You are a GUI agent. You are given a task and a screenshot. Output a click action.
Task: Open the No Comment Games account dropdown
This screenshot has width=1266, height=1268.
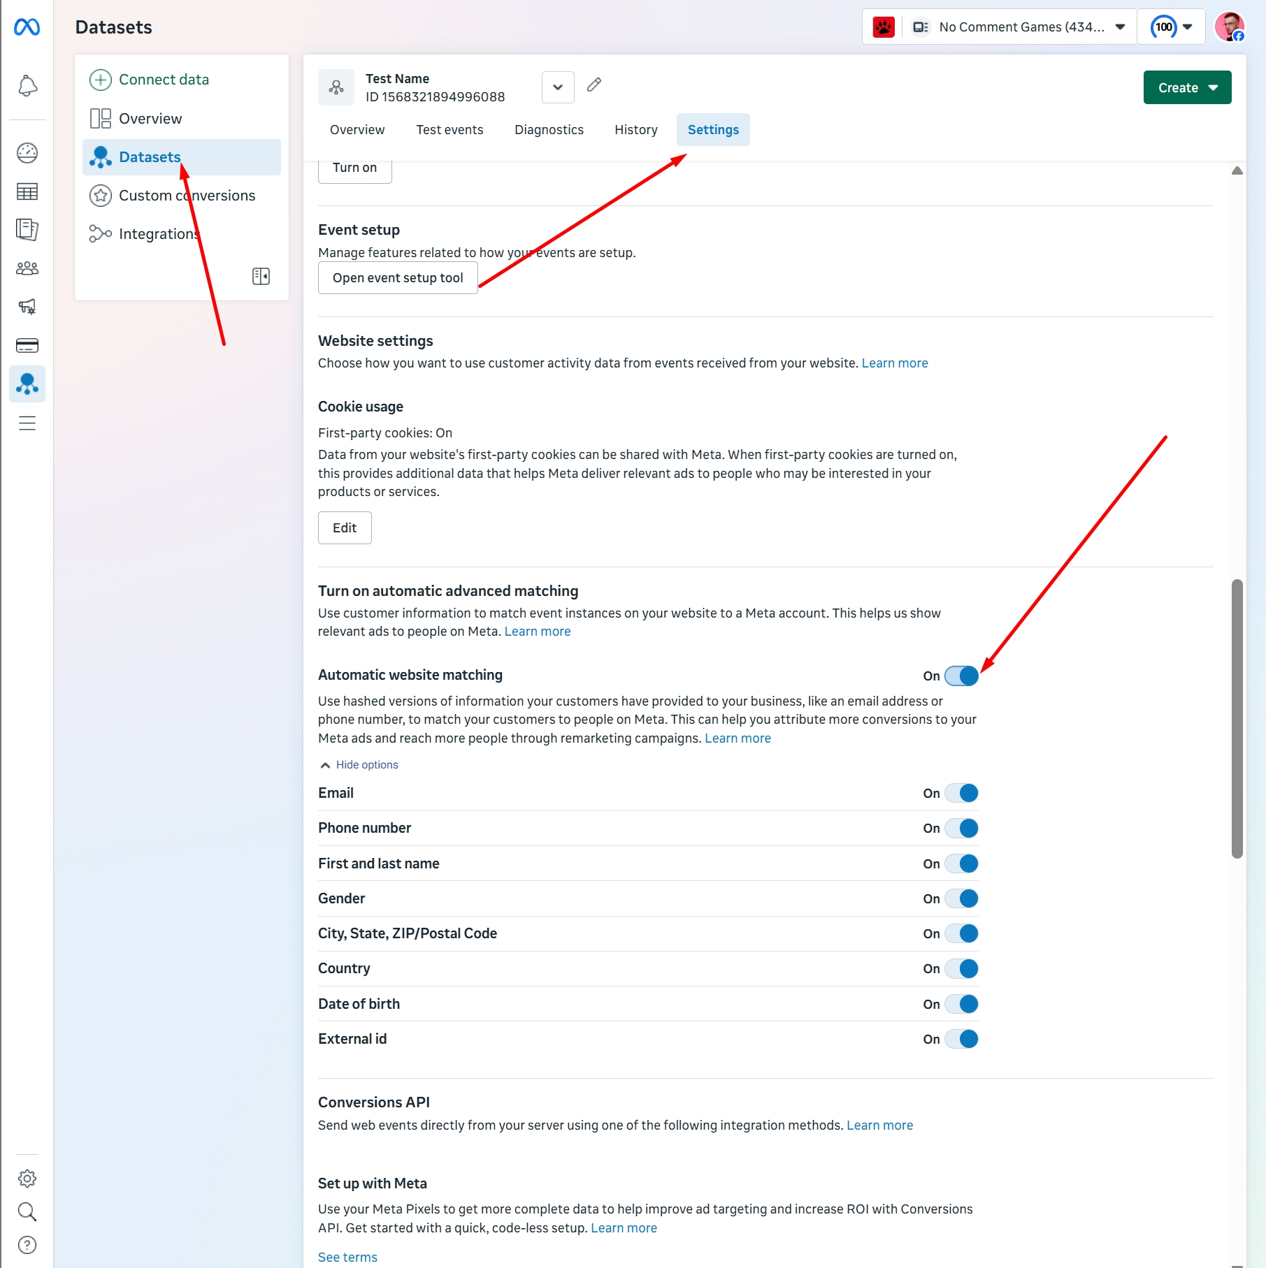[1020, 27]
